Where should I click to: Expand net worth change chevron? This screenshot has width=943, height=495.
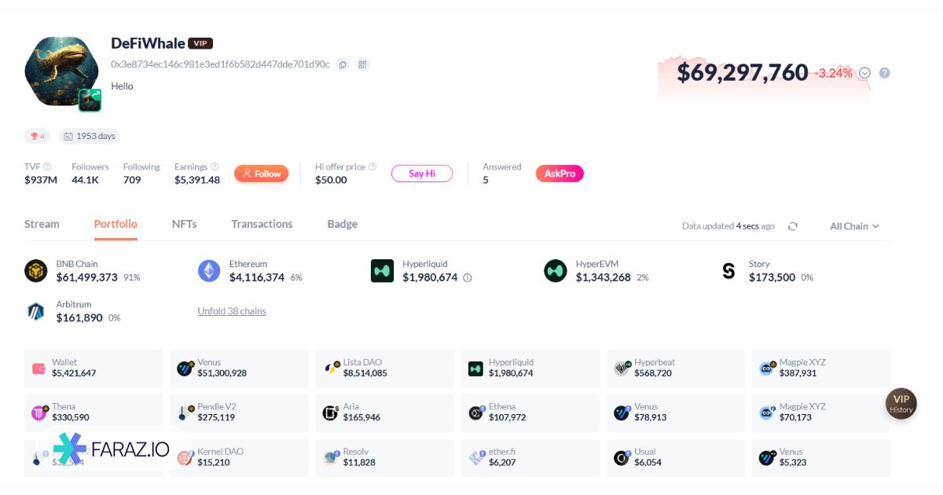tap(864, 73)
